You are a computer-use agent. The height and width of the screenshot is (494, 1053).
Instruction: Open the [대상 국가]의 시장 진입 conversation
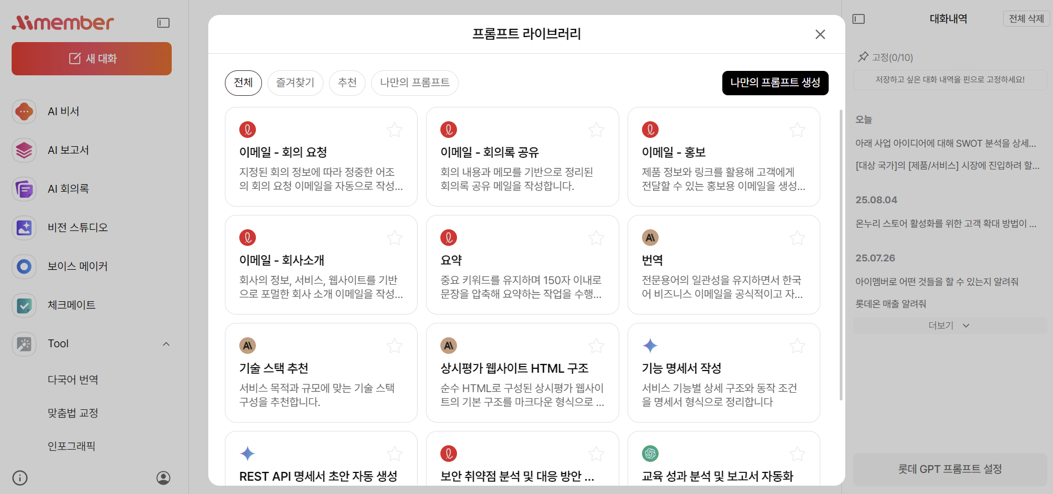947,166
